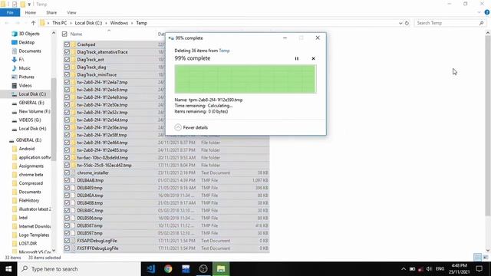Toggle the select-all checkbox in header
This screenshot has height=276, width=491.
64,34
